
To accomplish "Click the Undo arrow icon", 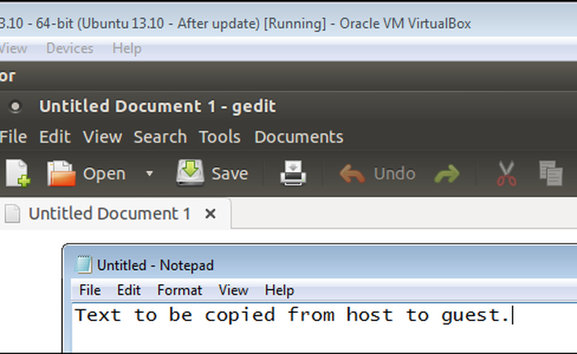I will 352,174.
